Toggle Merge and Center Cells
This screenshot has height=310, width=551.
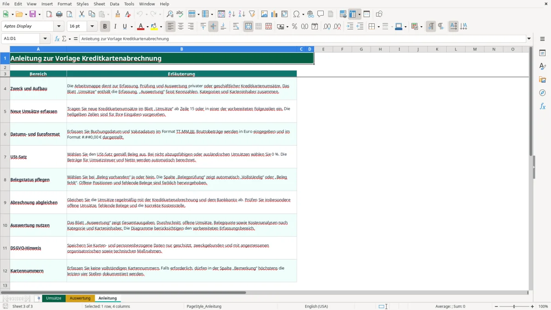248,27
